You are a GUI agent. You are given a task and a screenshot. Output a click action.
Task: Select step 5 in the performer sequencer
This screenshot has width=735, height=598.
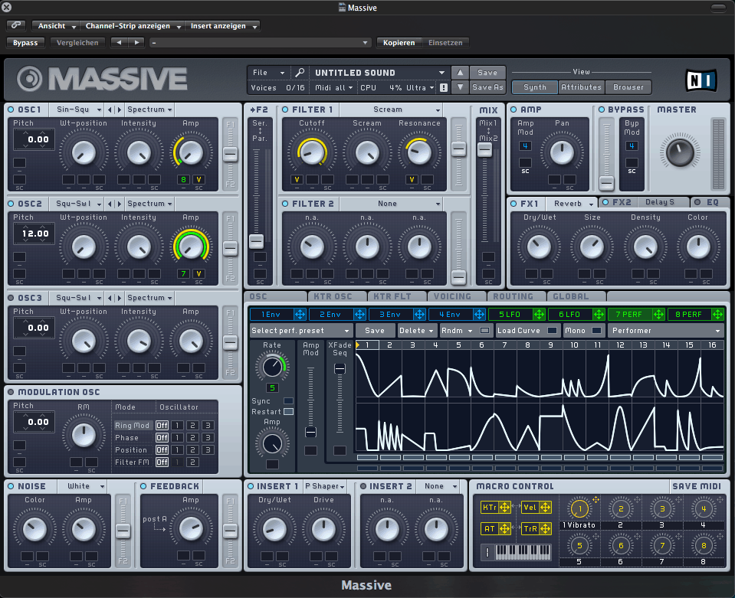(x=458, y=345)
